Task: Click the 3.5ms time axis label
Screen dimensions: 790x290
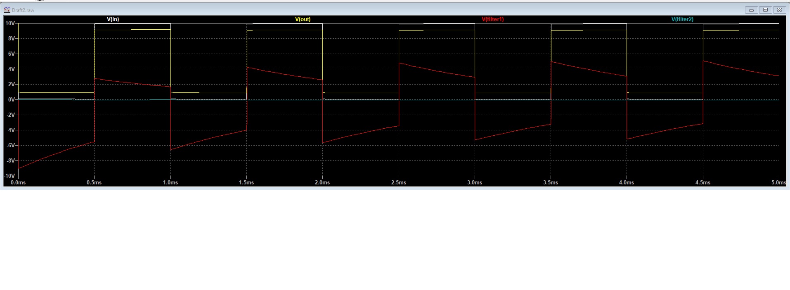Action: 551,183
